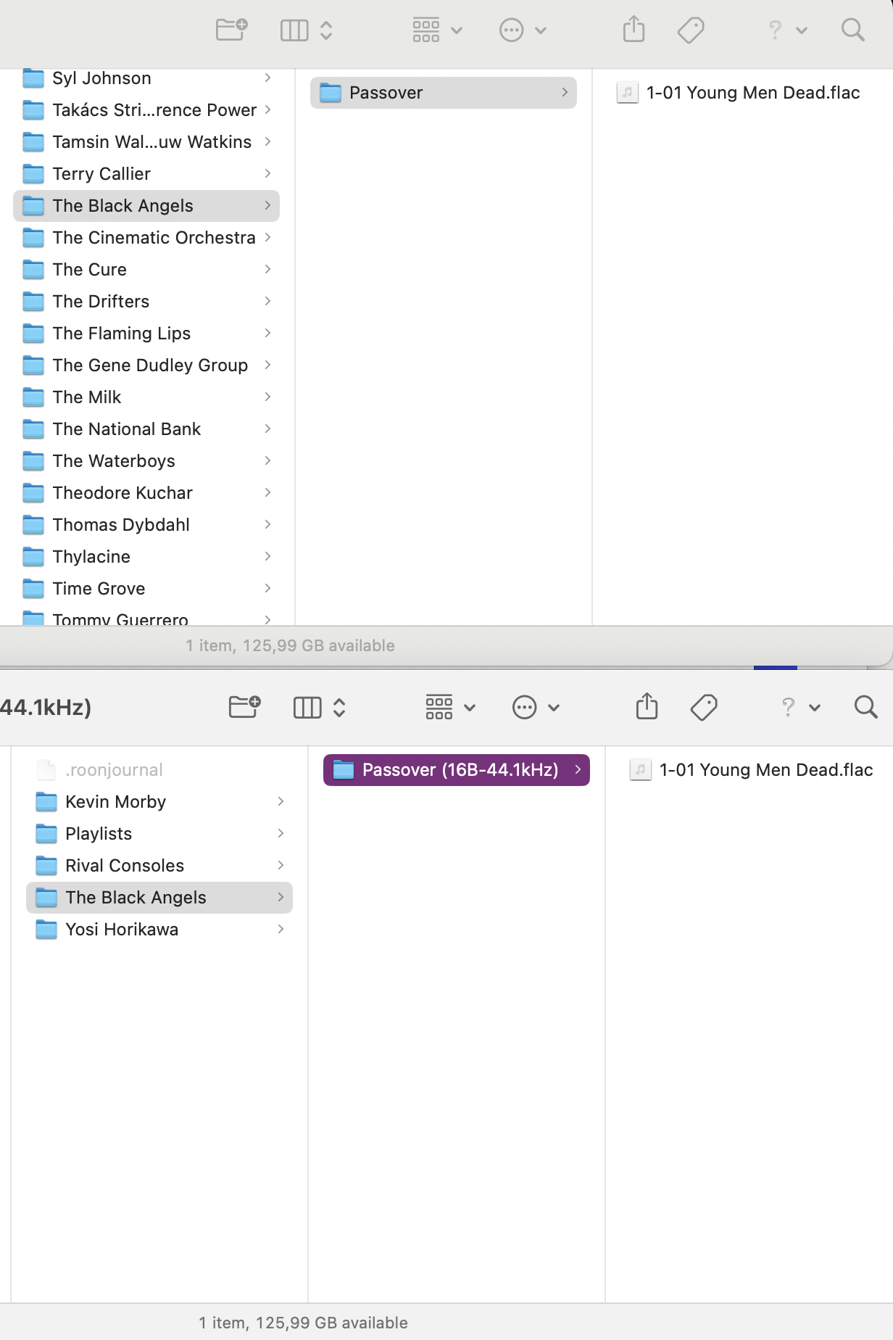893x1340 pixels.
Task: Click chevron beside Passover (16B-44.1kHz) folder
Action: pos(578,770)
